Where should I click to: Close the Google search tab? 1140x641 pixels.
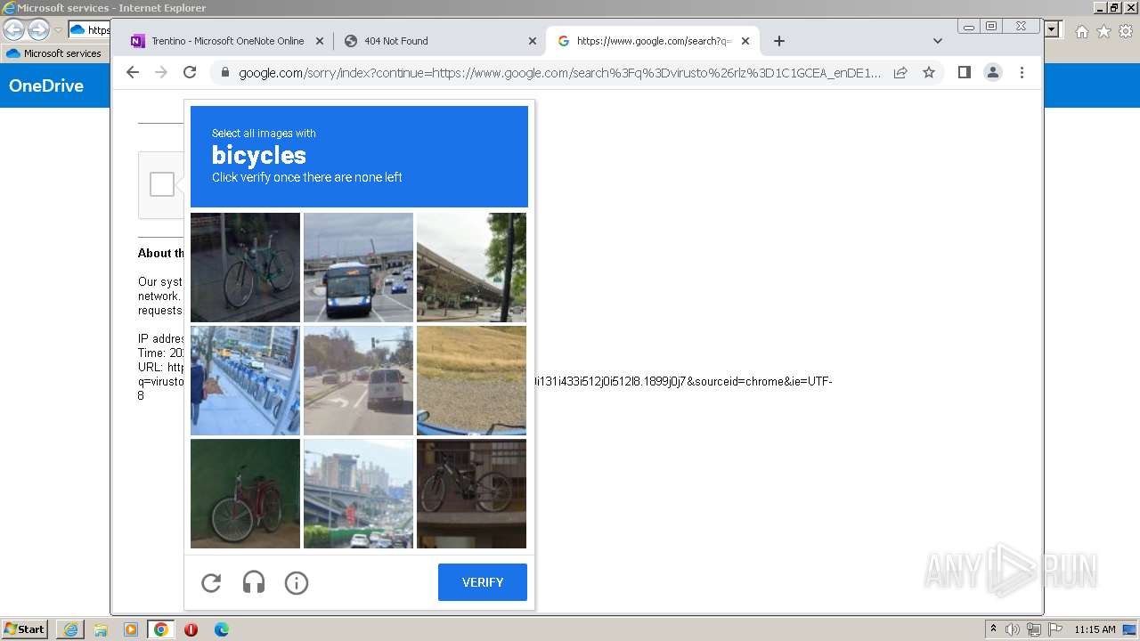click(x=745, y=41)
